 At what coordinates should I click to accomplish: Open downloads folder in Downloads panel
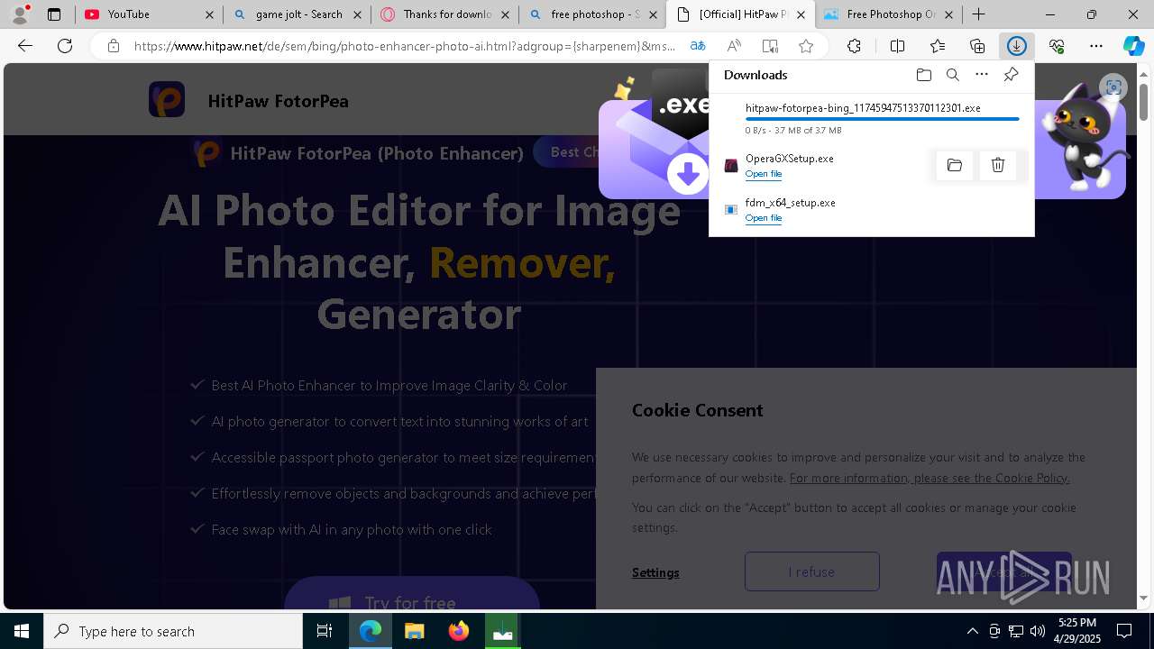(923, 75)
